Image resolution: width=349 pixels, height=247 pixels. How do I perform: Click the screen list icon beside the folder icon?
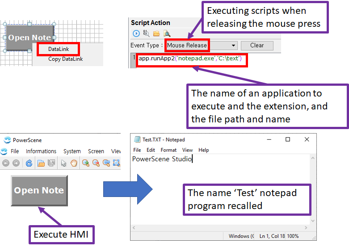(x=51, y=163)
